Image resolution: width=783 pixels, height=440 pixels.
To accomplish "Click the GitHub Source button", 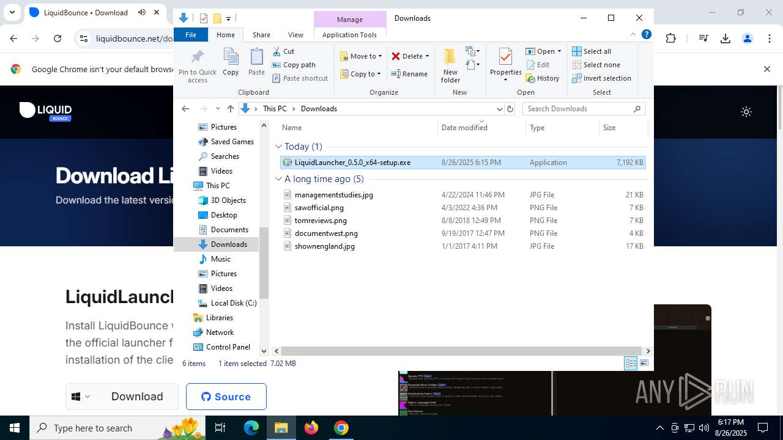I will tap(226, 397).
